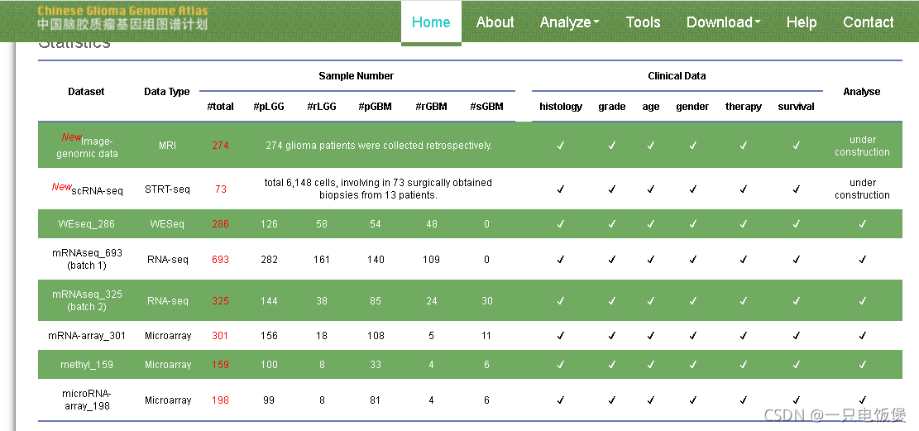
Task: Click the 30 sGBM count for mRNAseq_325
Action: point(487,301)
